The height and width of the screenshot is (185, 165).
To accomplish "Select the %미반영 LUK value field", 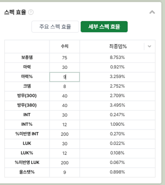I will pos(65,163).
